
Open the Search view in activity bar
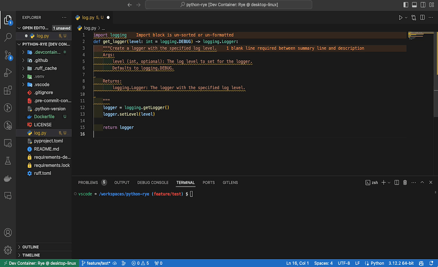(8, 37)
